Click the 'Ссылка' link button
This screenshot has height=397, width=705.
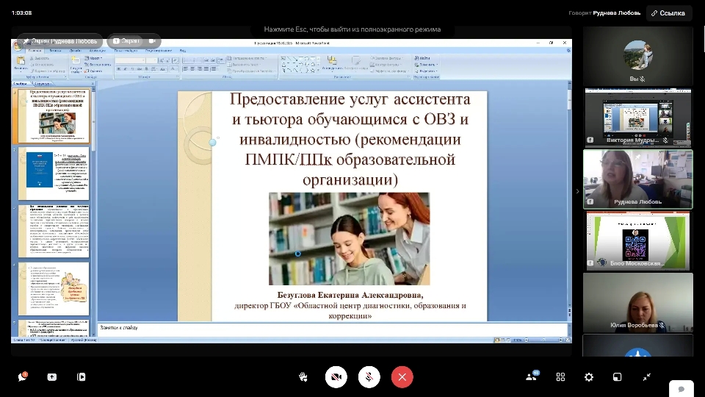(669, 12)
